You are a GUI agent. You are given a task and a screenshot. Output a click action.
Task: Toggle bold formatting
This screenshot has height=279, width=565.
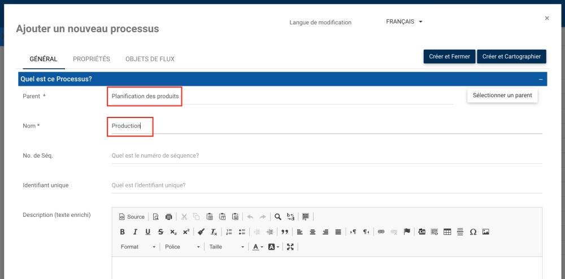pyautogui.click(x=122, y=232)
